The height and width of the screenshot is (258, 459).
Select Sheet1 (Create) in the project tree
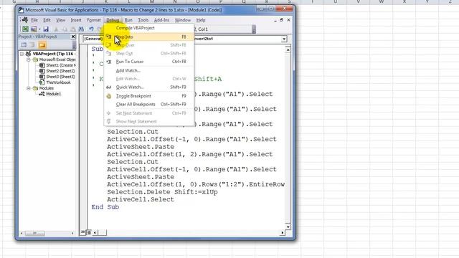[60, 65]
